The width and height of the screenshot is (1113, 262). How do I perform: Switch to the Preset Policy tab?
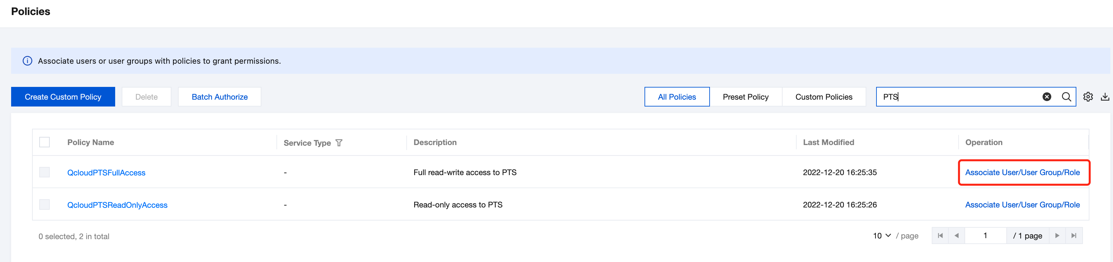tap(745, 97)
